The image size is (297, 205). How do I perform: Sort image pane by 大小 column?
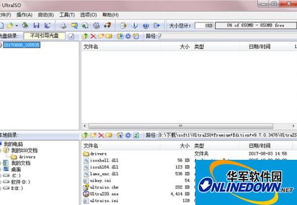click(x=176, y=47)
